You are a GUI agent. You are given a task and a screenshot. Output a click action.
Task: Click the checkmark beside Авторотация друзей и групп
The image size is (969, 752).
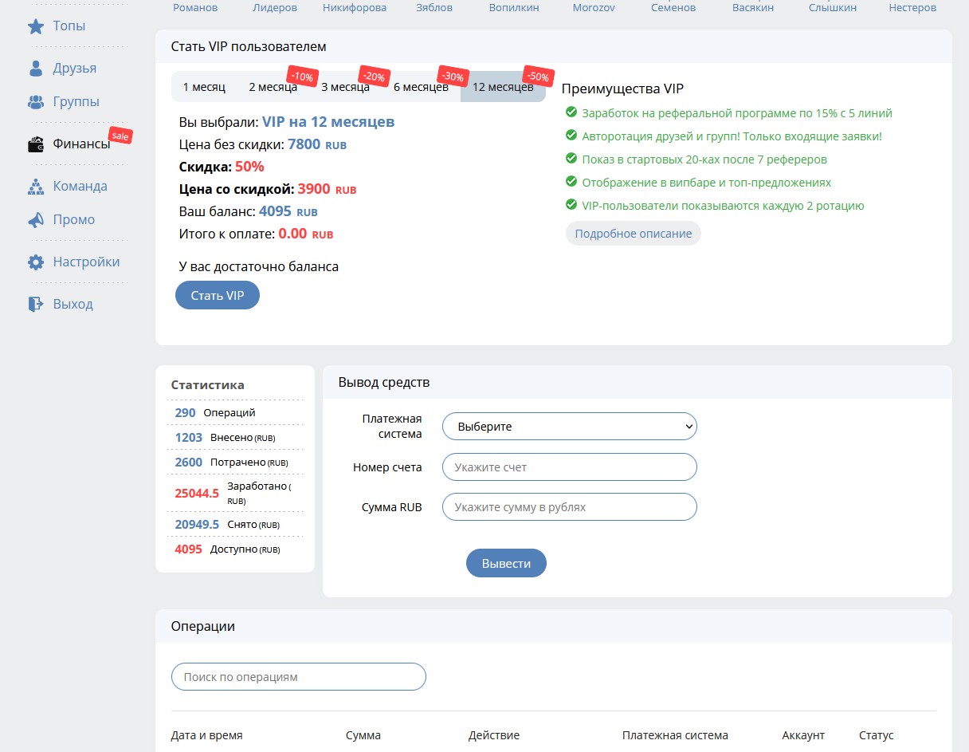571,136
